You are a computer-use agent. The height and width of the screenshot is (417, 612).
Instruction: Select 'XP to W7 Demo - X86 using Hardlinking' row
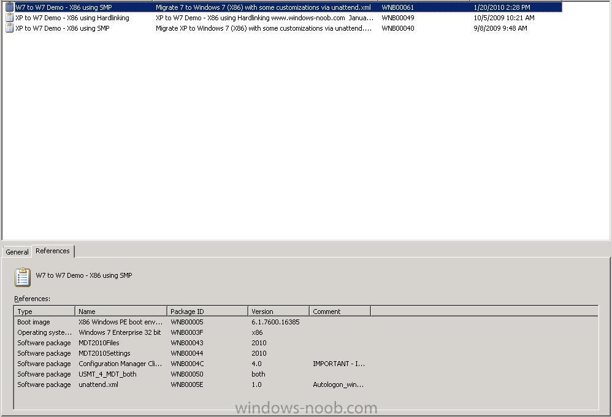pyautogui.click(x=283, y=18)
